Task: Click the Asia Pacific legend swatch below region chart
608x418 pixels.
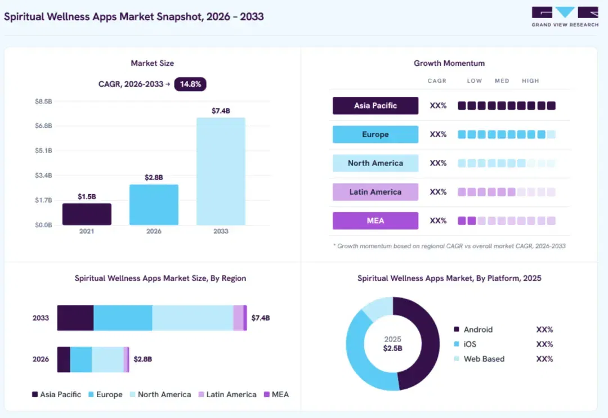Action: pyautogui.click(x=35, y=394)
